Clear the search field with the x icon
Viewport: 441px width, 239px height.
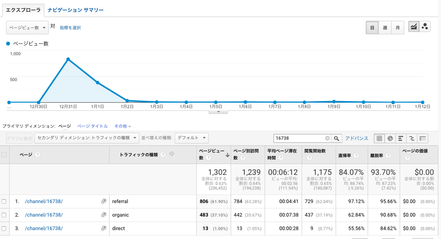[x=327, y=138]
